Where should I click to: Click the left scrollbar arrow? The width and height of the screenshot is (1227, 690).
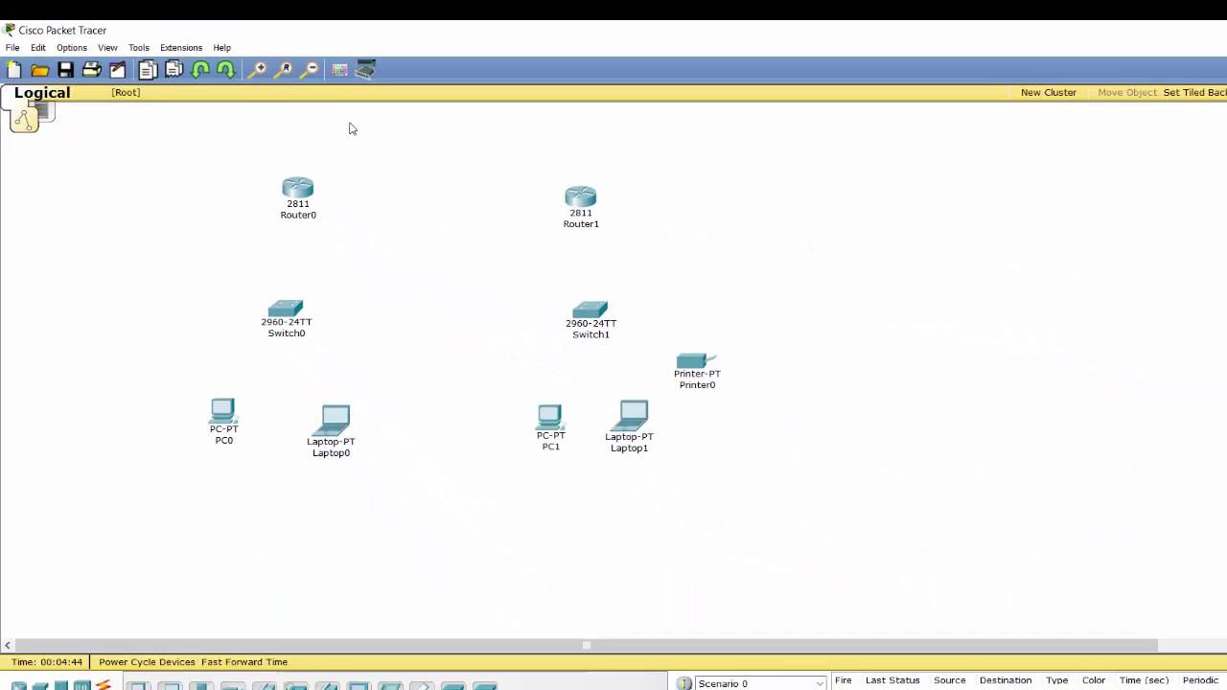[8, 645]
